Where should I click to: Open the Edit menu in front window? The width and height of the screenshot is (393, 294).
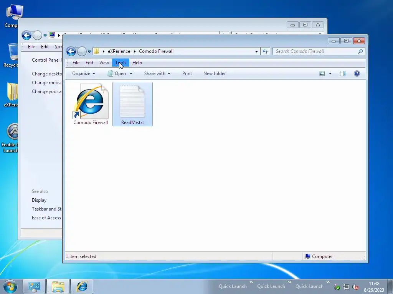click(89, 63)
